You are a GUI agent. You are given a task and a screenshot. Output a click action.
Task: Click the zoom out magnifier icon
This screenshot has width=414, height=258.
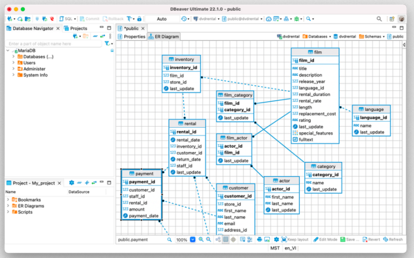[x=209, y=240]
